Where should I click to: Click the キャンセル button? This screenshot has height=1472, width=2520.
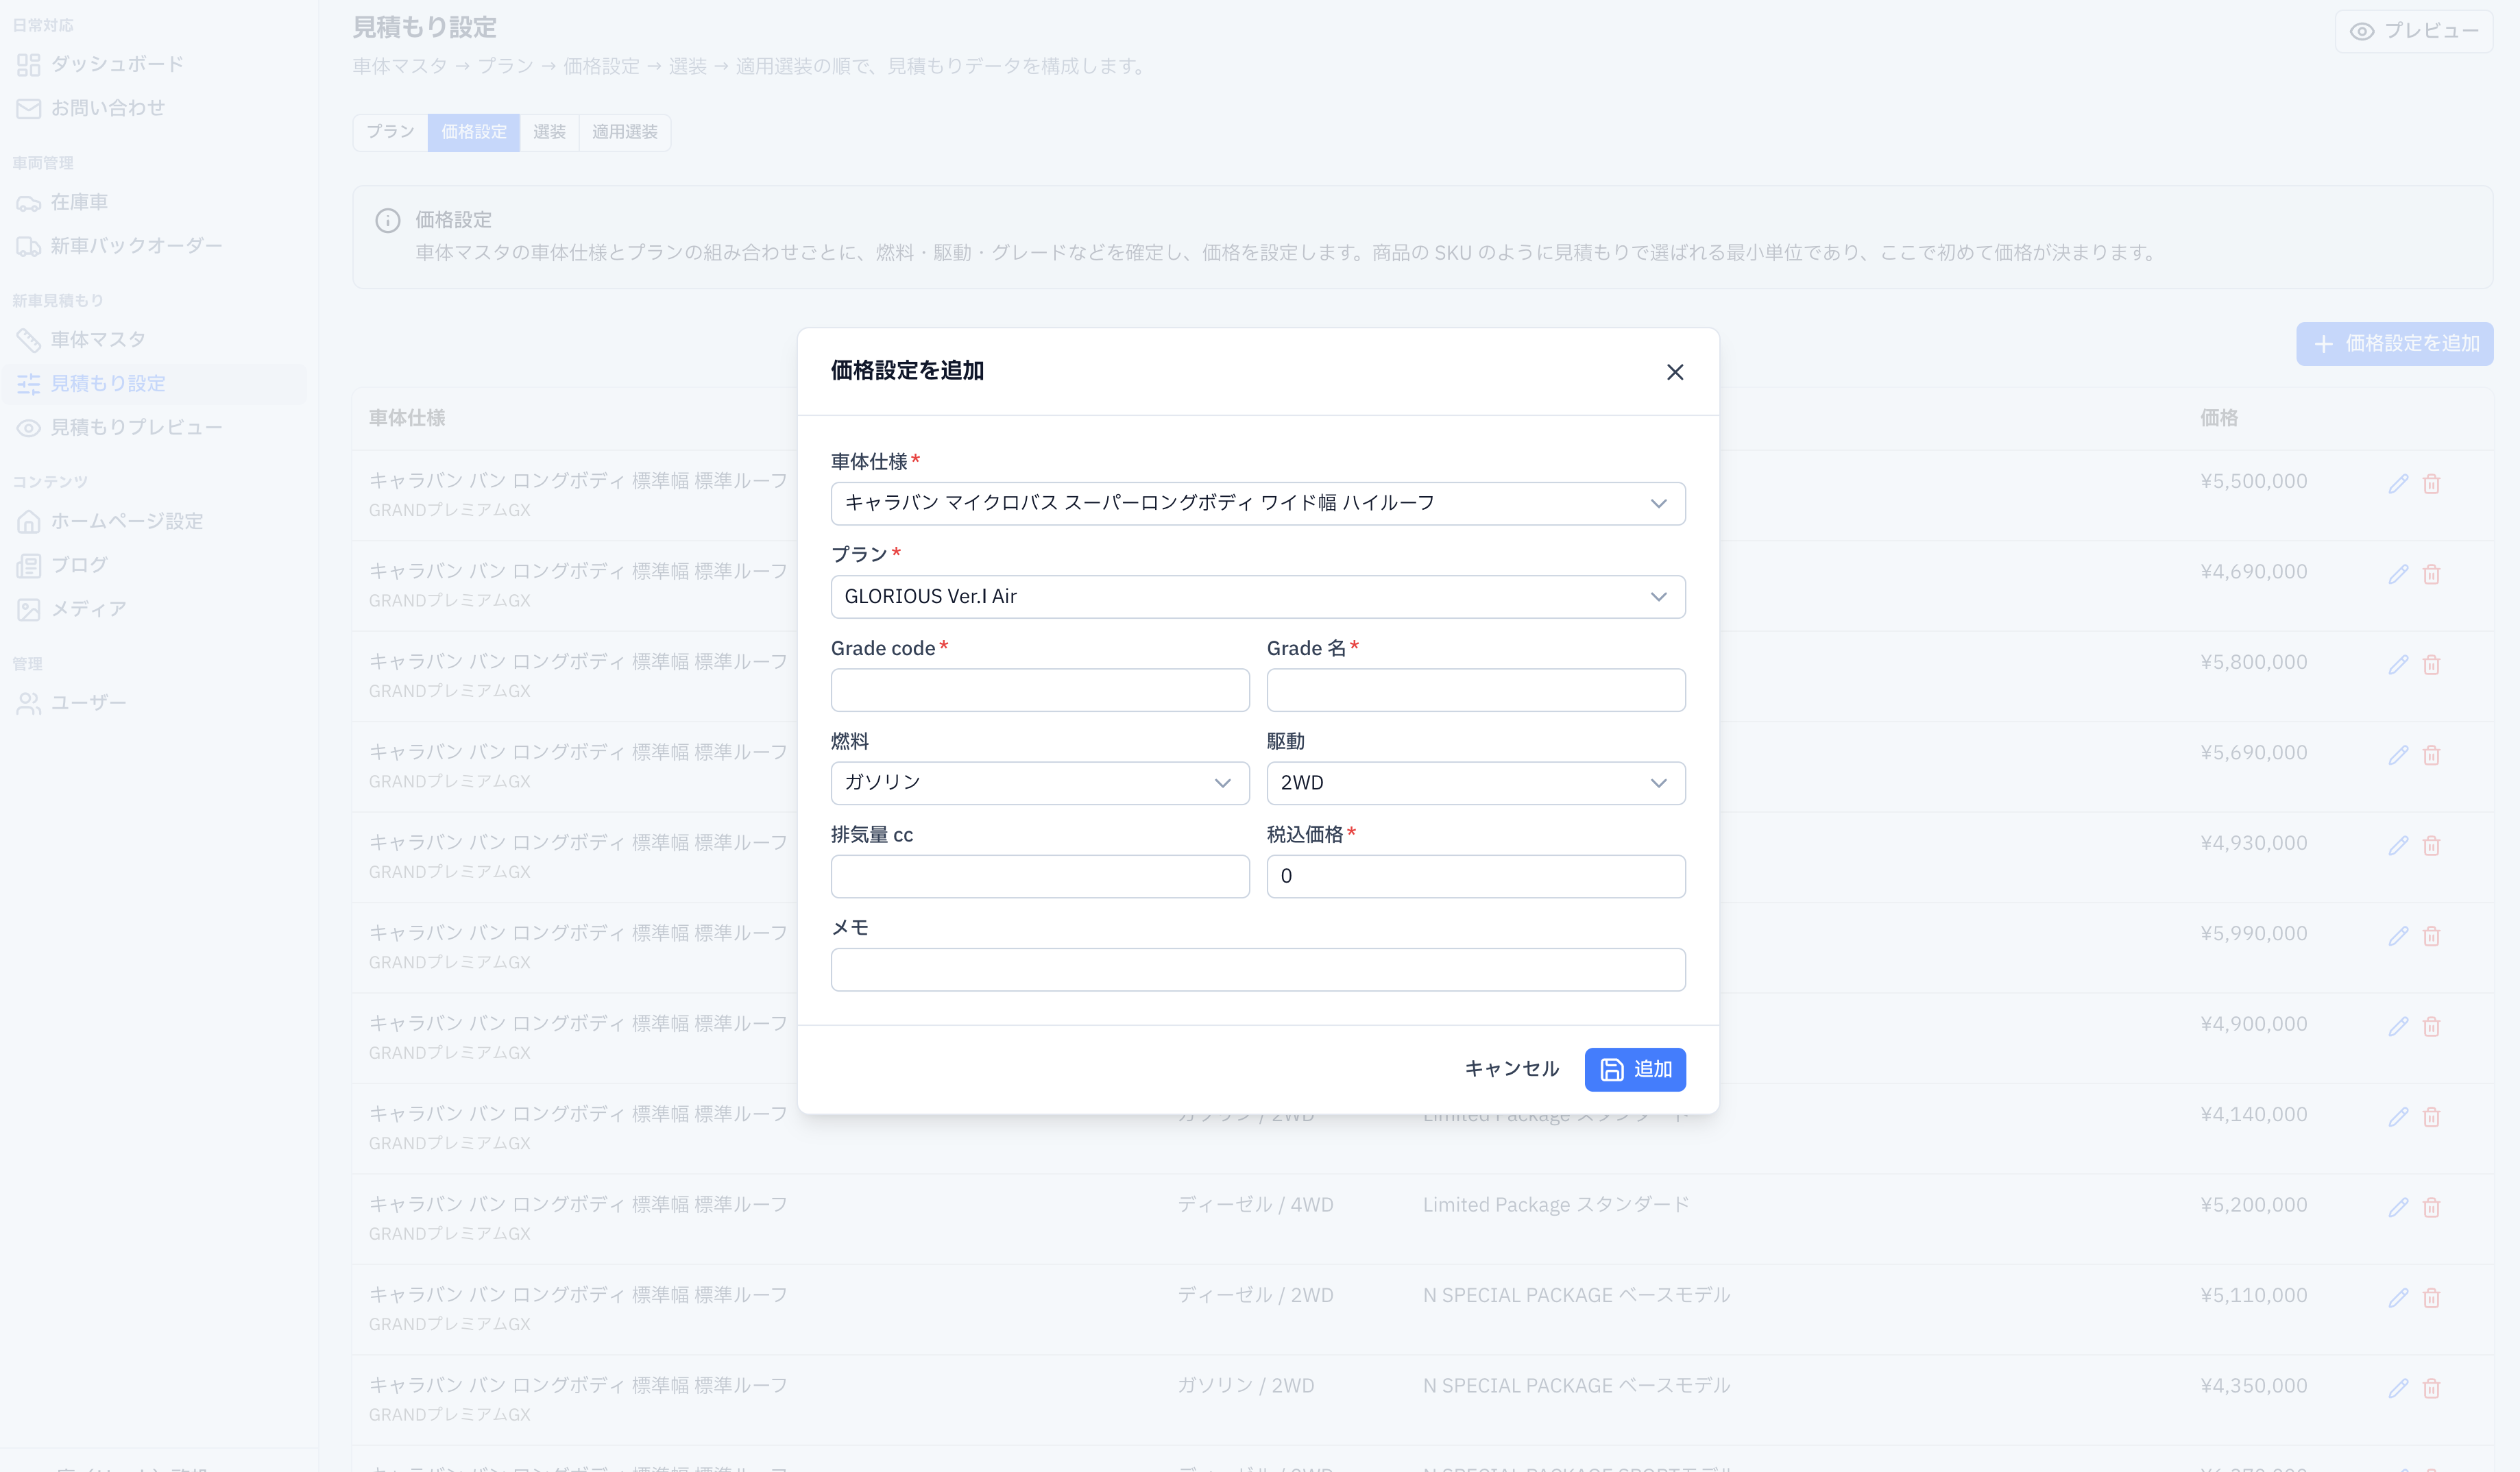(x=1511, y=1069)
